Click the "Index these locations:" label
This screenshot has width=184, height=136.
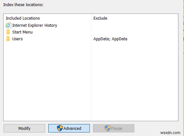23,5
